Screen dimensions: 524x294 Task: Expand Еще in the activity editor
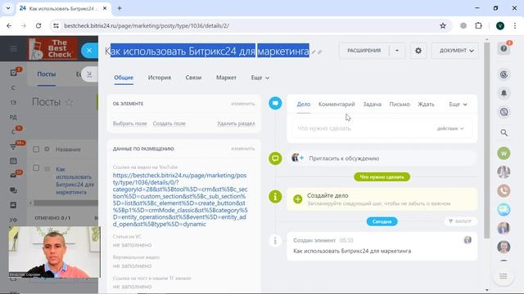tap(458, 105)
